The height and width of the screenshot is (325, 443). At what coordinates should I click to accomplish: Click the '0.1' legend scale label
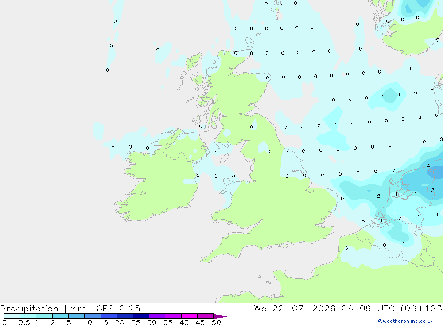point(8,322)
